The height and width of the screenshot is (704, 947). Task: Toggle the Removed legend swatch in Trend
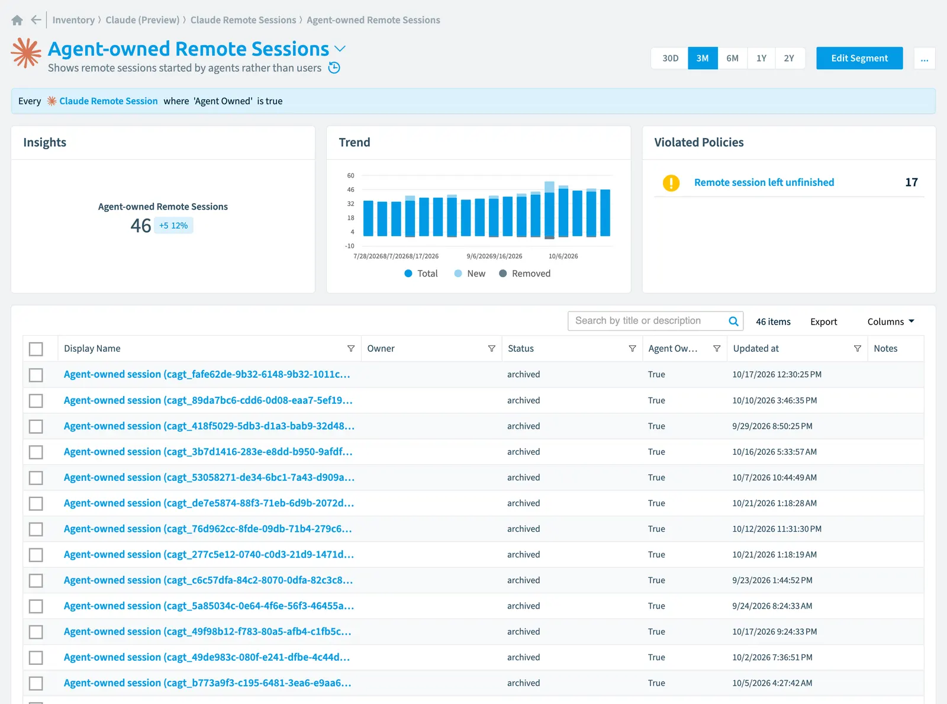point(503,274)
